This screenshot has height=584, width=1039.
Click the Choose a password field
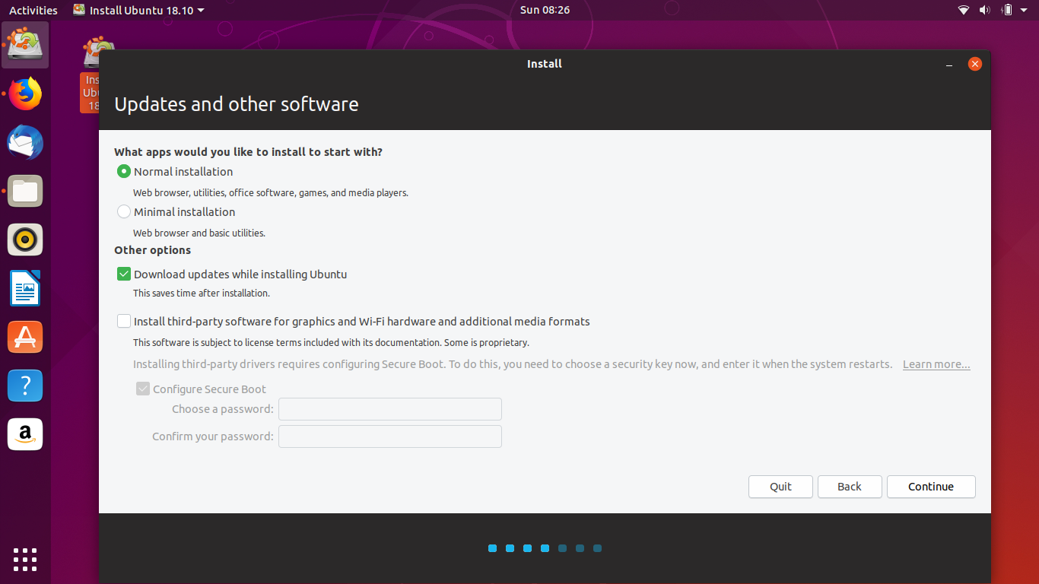tap(389, 409)
